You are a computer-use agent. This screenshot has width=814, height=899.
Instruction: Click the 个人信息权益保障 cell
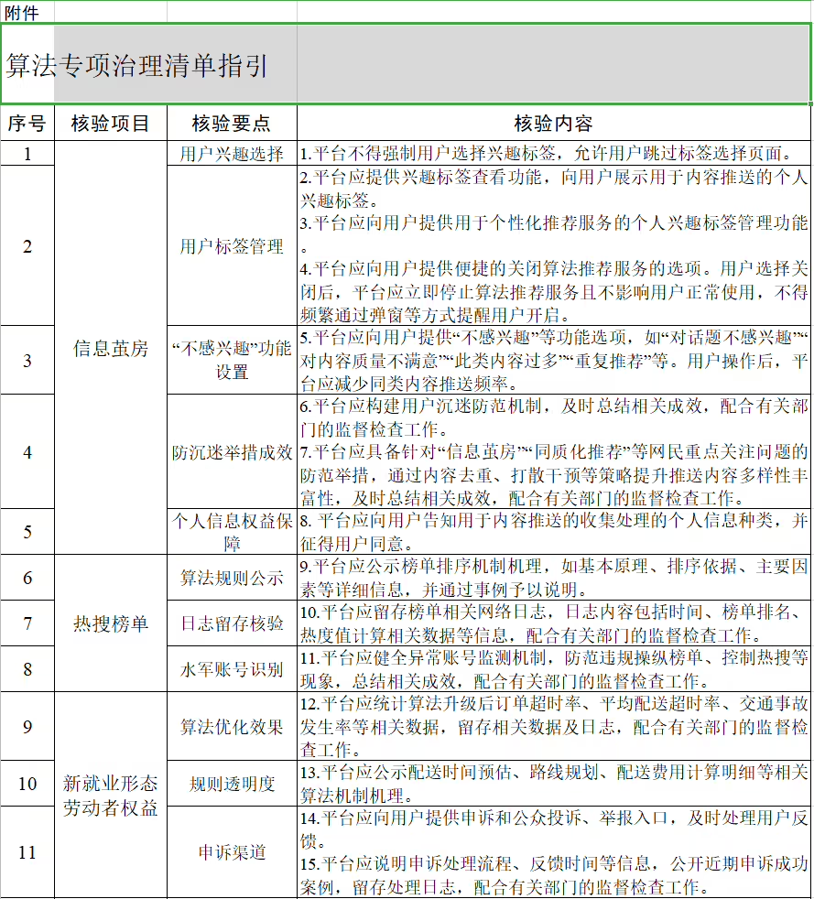(232, 531)
